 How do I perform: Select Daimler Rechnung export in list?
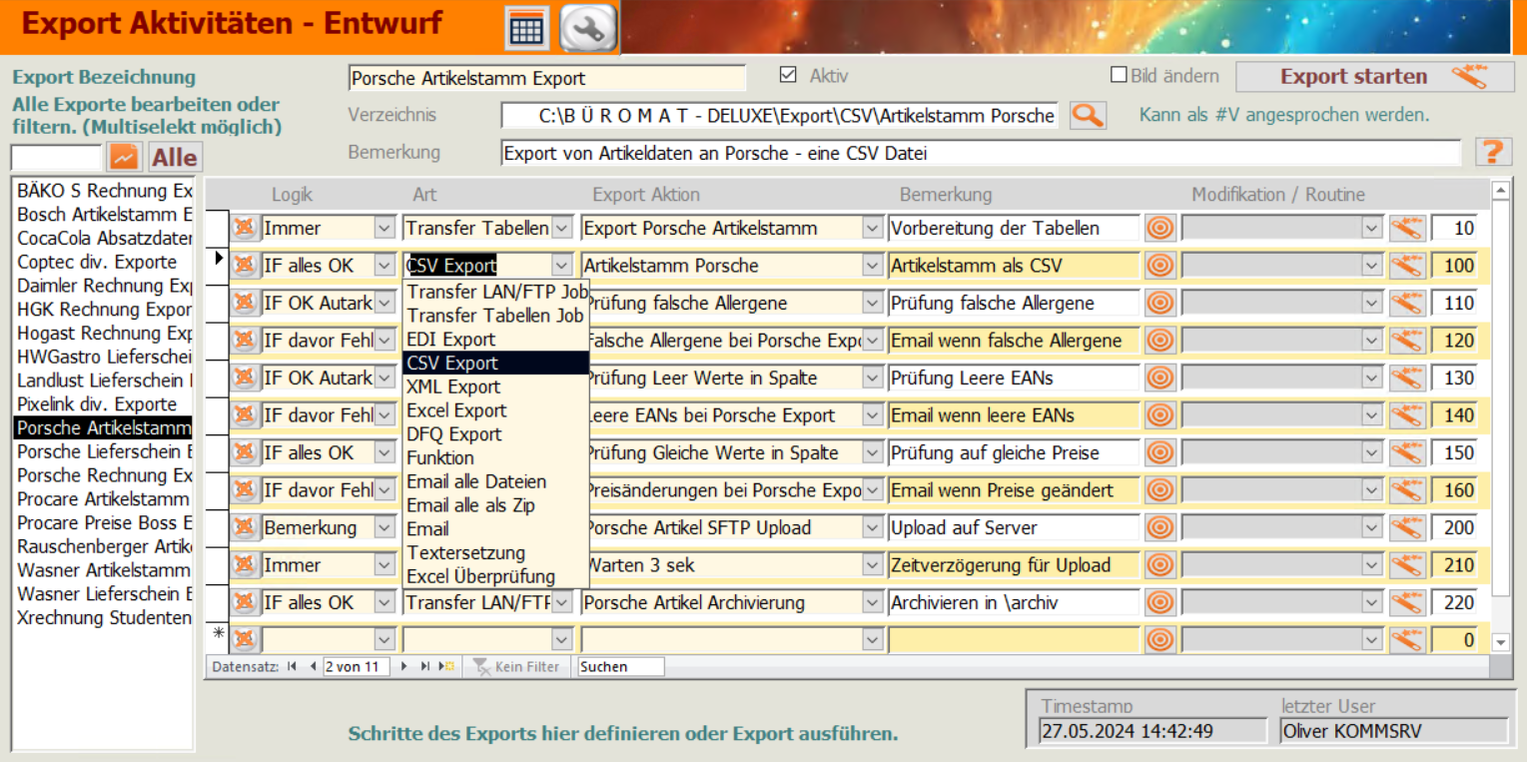pyautogui.click(x=104, y=286)
